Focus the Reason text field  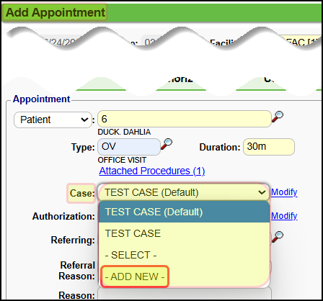185,295
